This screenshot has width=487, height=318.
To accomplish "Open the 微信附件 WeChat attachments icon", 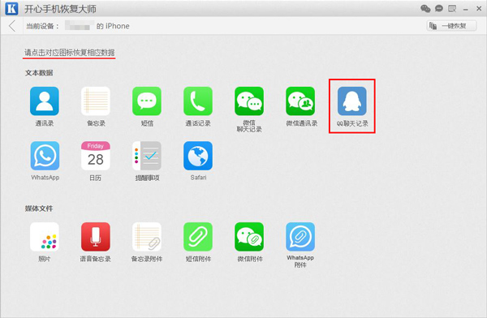I will tap(249, 237).
